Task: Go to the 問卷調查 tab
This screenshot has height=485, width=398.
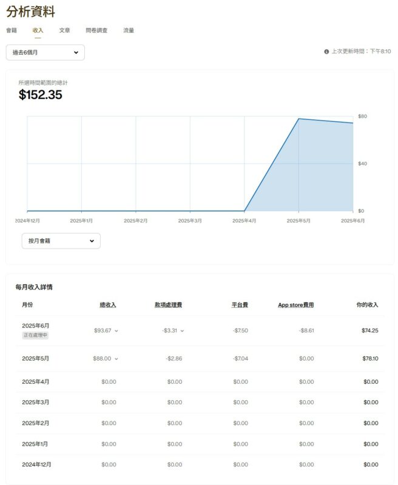Action: pos(96,30)
